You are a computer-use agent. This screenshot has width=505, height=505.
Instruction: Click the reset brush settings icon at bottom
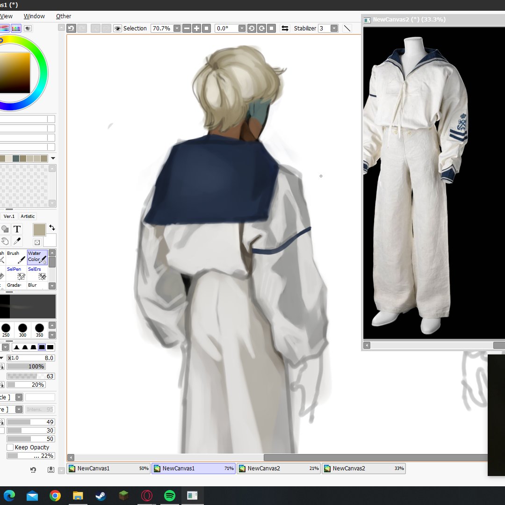[33, 469]
